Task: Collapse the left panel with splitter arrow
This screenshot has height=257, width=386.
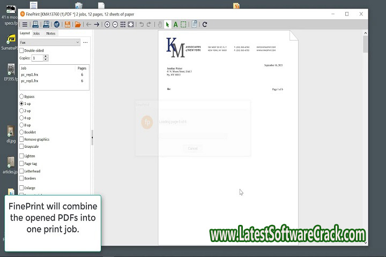Action: [x=92, y=138]
